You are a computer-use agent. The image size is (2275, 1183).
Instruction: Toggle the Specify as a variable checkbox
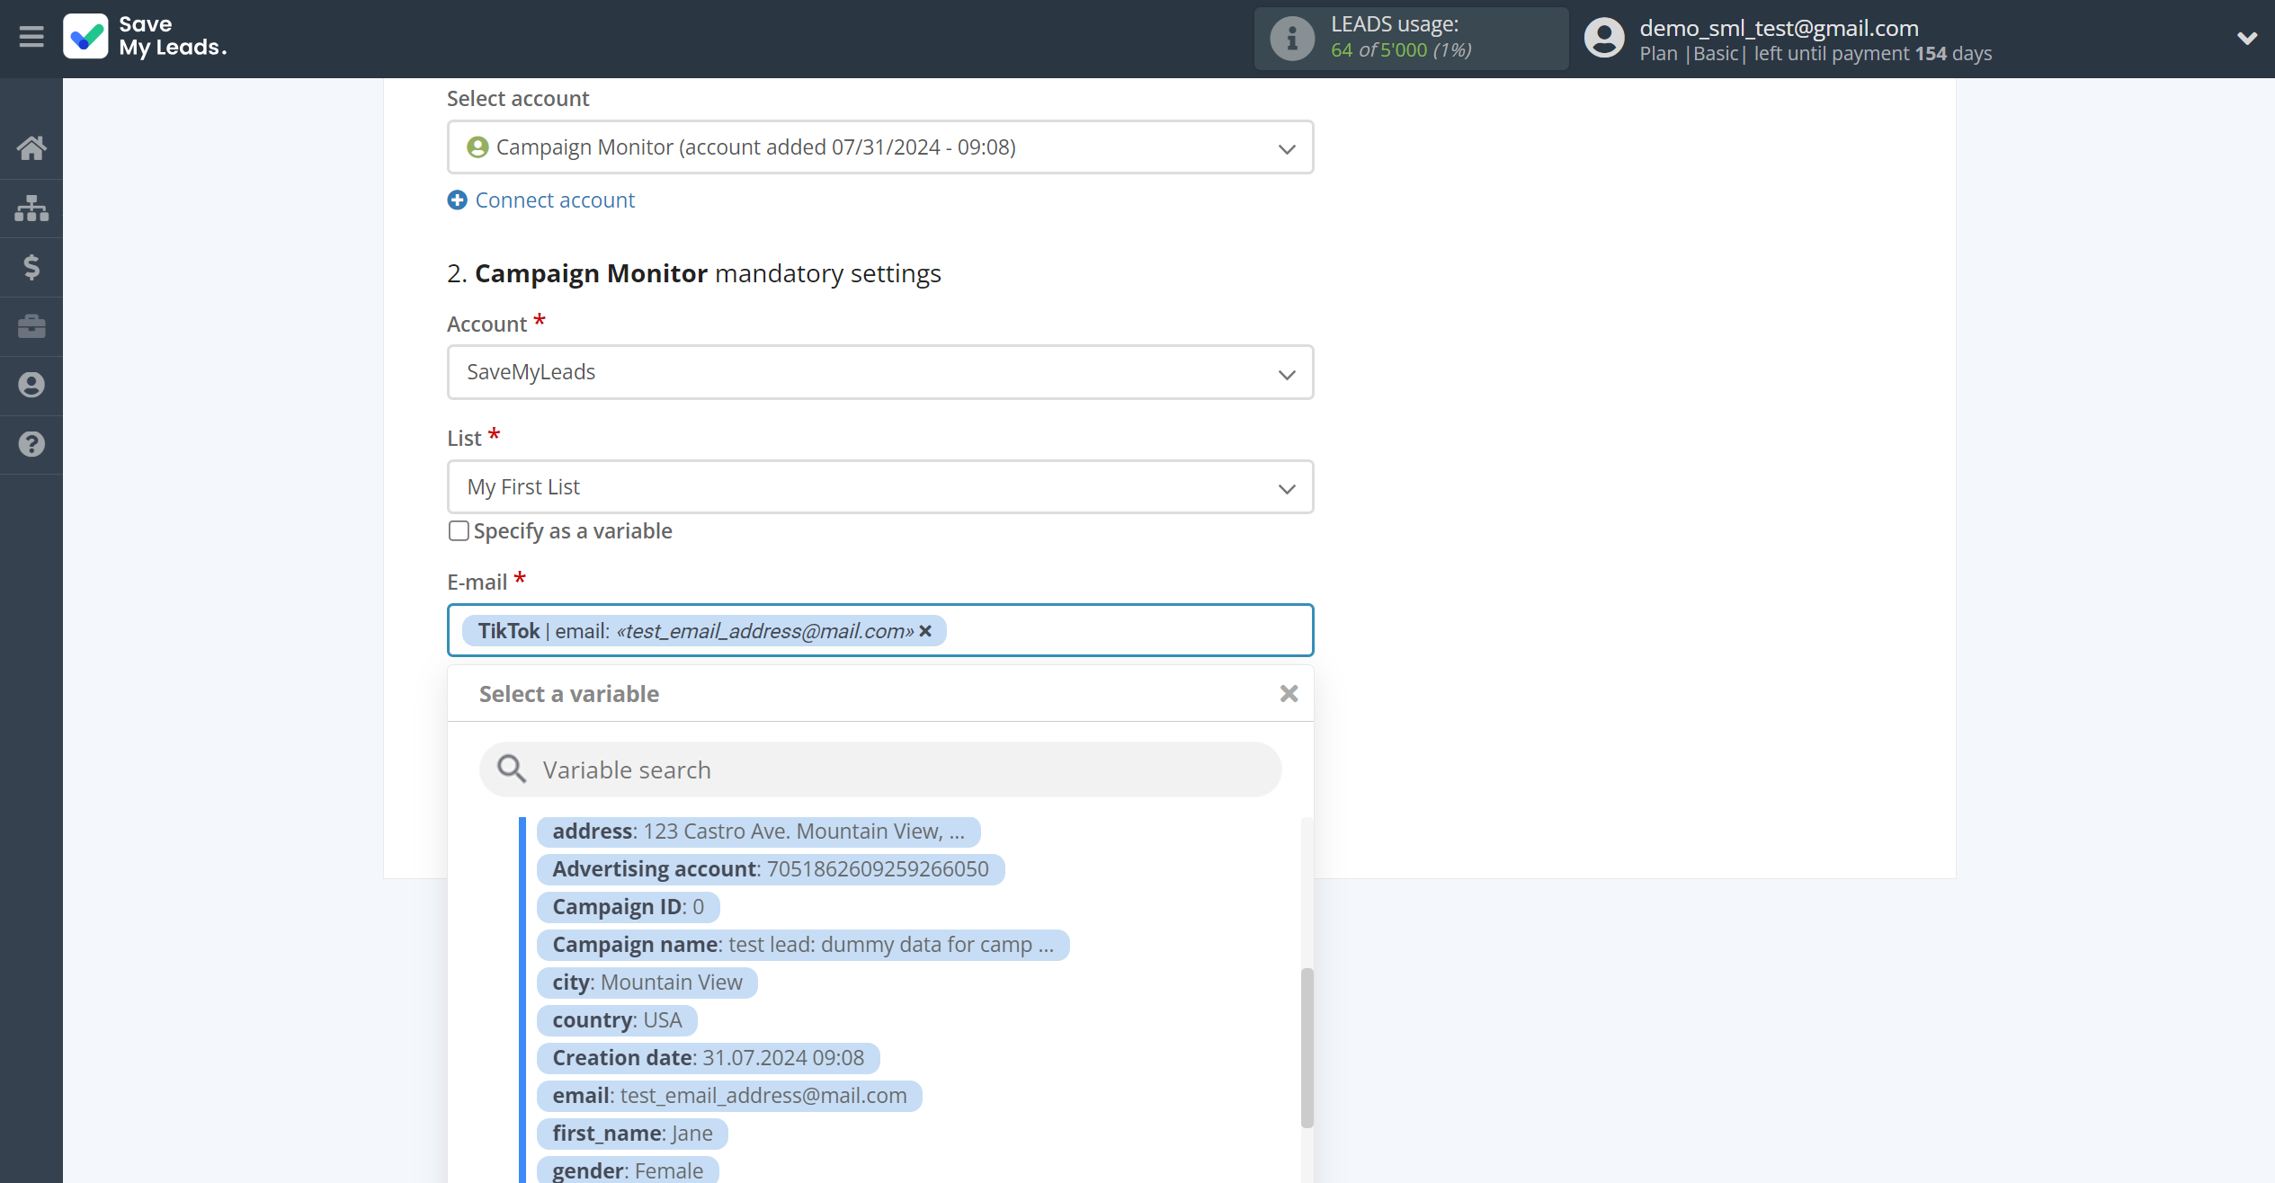458,529
